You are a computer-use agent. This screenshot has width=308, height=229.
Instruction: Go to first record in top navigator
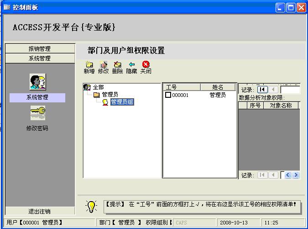262,90
